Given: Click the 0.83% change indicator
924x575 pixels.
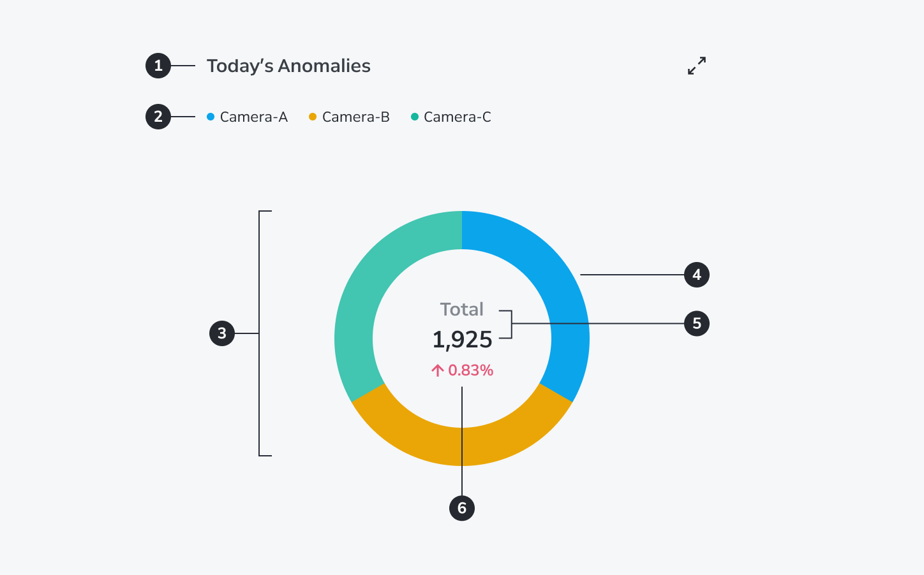Looking at the screenshot, I should [x=471, y=370].
